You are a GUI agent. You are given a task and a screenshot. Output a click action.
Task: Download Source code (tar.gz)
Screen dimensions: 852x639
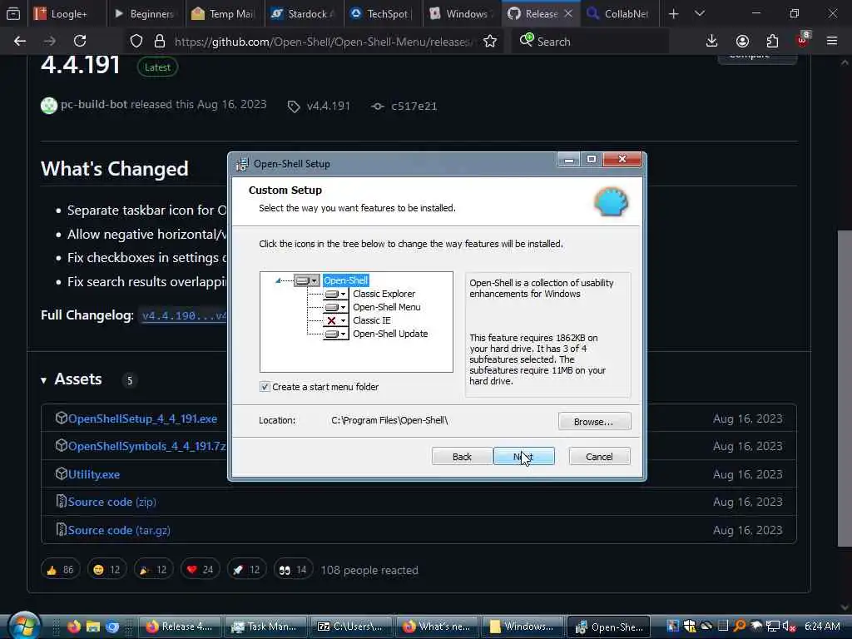pyautogui.click(x=119, y=530)
